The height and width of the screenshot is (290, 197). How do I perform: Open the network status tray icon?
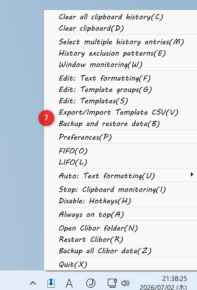click(112, 283)
